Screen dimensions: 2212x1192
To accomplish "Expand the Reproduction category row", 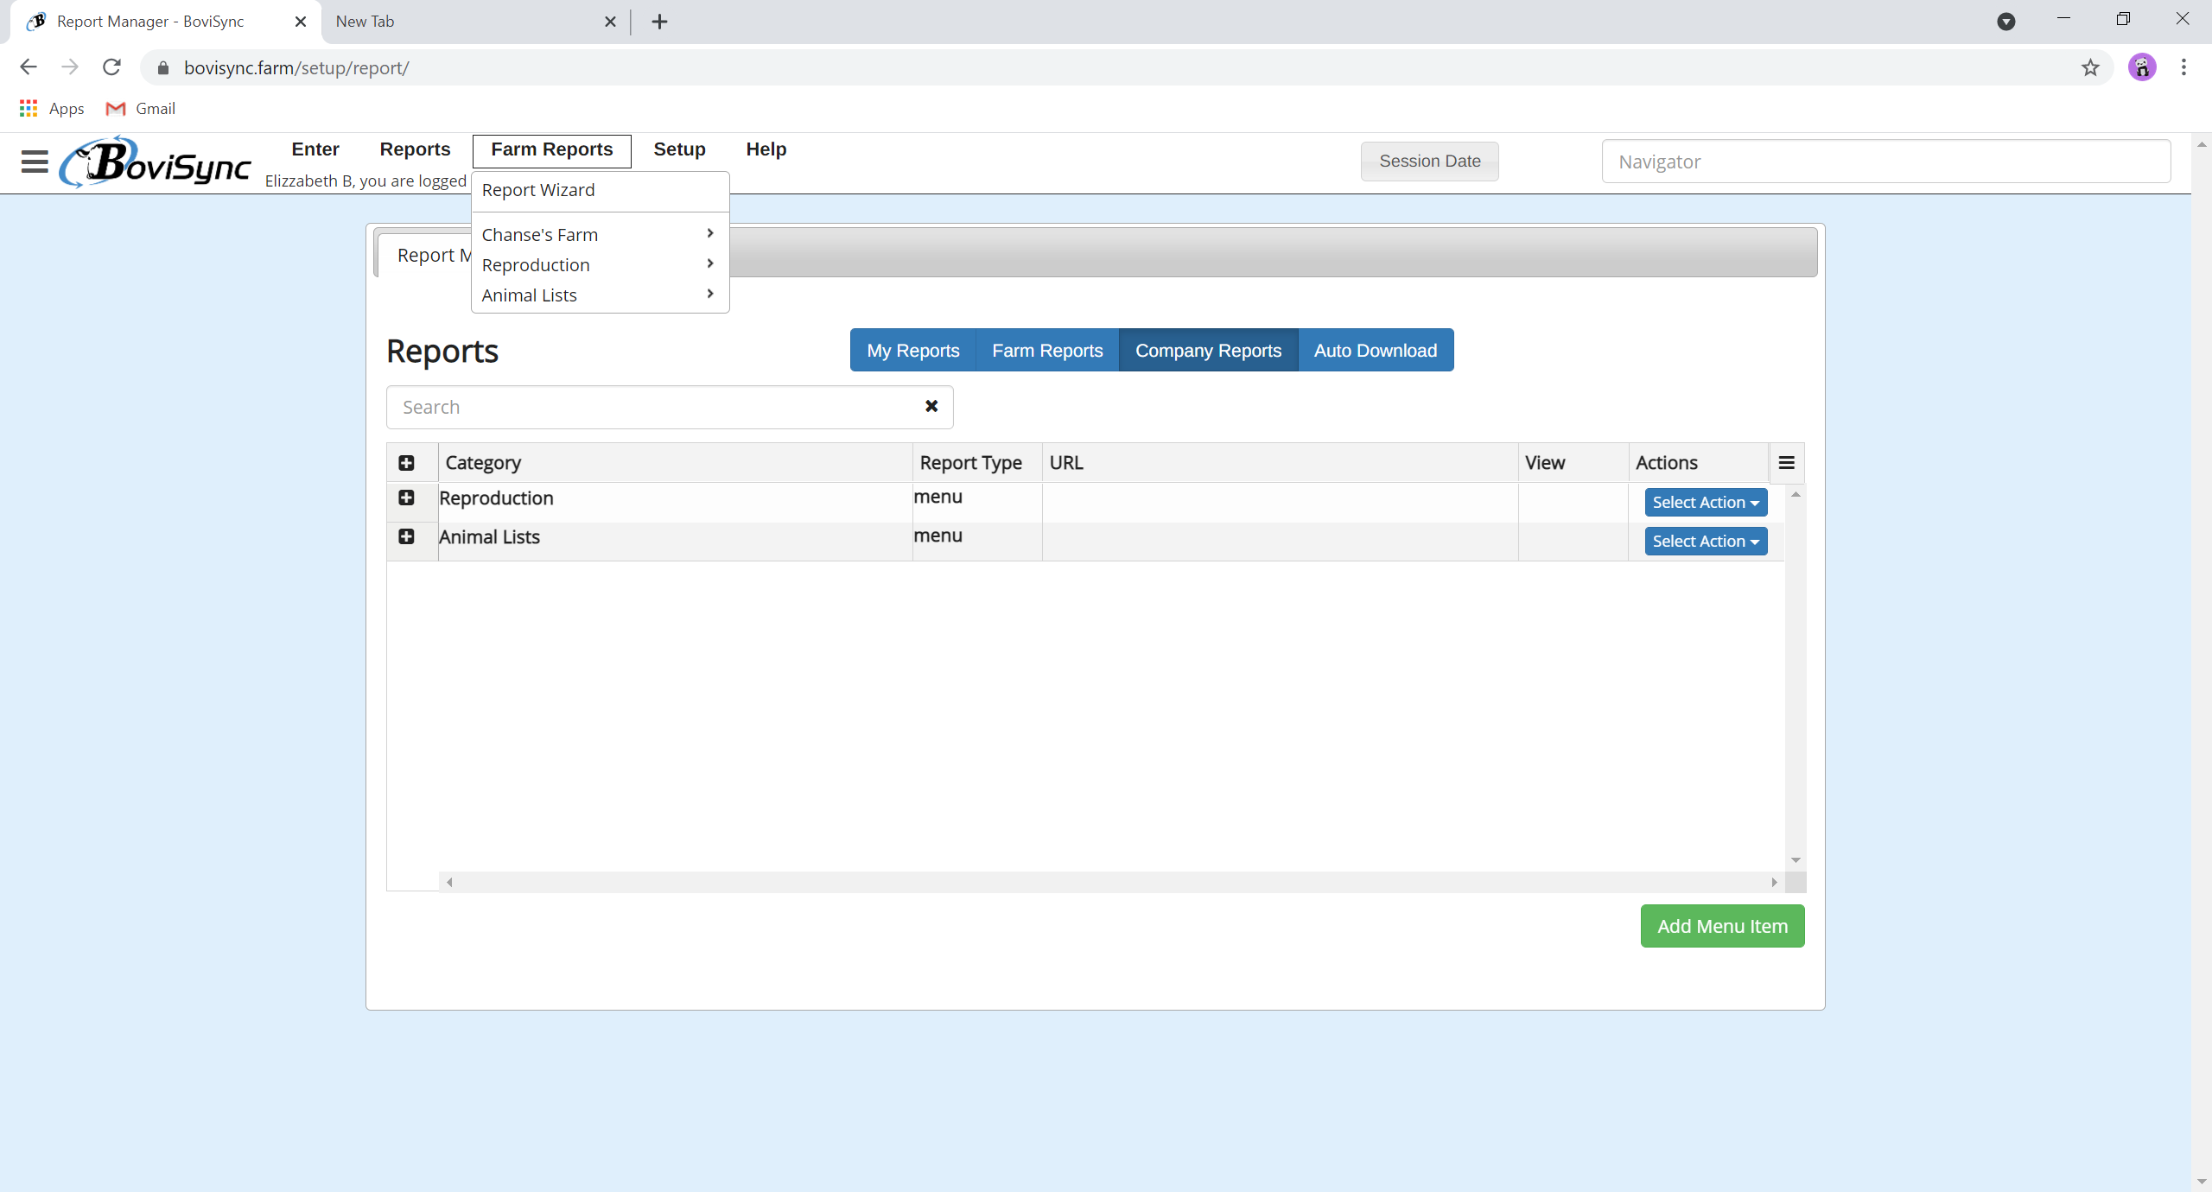I will pyautogui.click(x=406, y=498).
